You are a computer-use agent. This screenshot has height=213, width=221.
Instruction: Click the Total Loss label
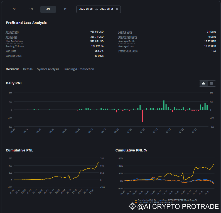pyautogui.click(x=12, y=37)
